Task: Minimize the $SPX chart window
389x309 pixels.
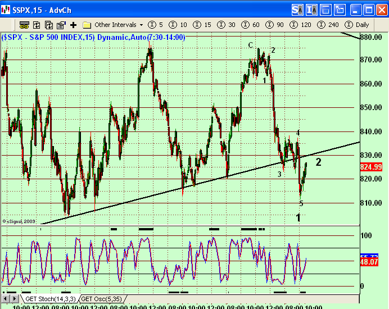Action: click(x=355, y=10)
